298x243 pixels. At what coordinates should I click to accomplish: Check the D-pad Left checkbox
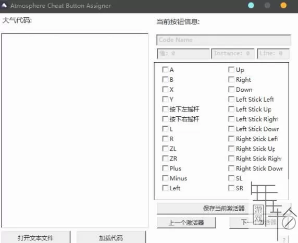165,188
